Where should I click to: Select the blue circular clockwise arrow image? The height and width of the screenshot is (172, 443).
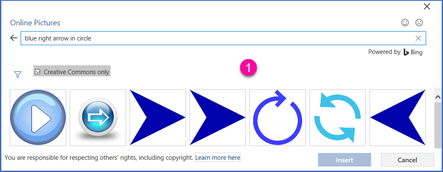(277, 117)
